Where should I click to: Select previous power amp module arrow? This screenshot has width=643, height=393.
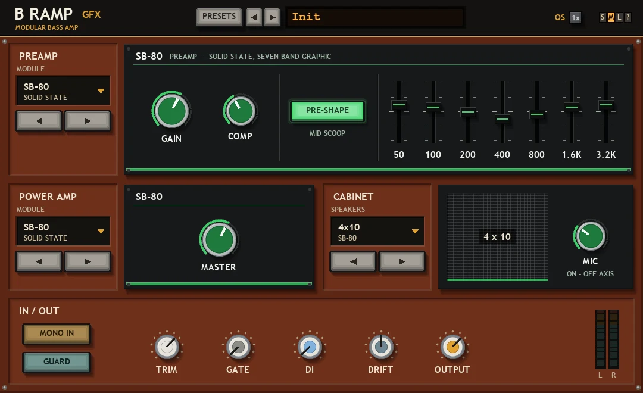pos(39,262)
